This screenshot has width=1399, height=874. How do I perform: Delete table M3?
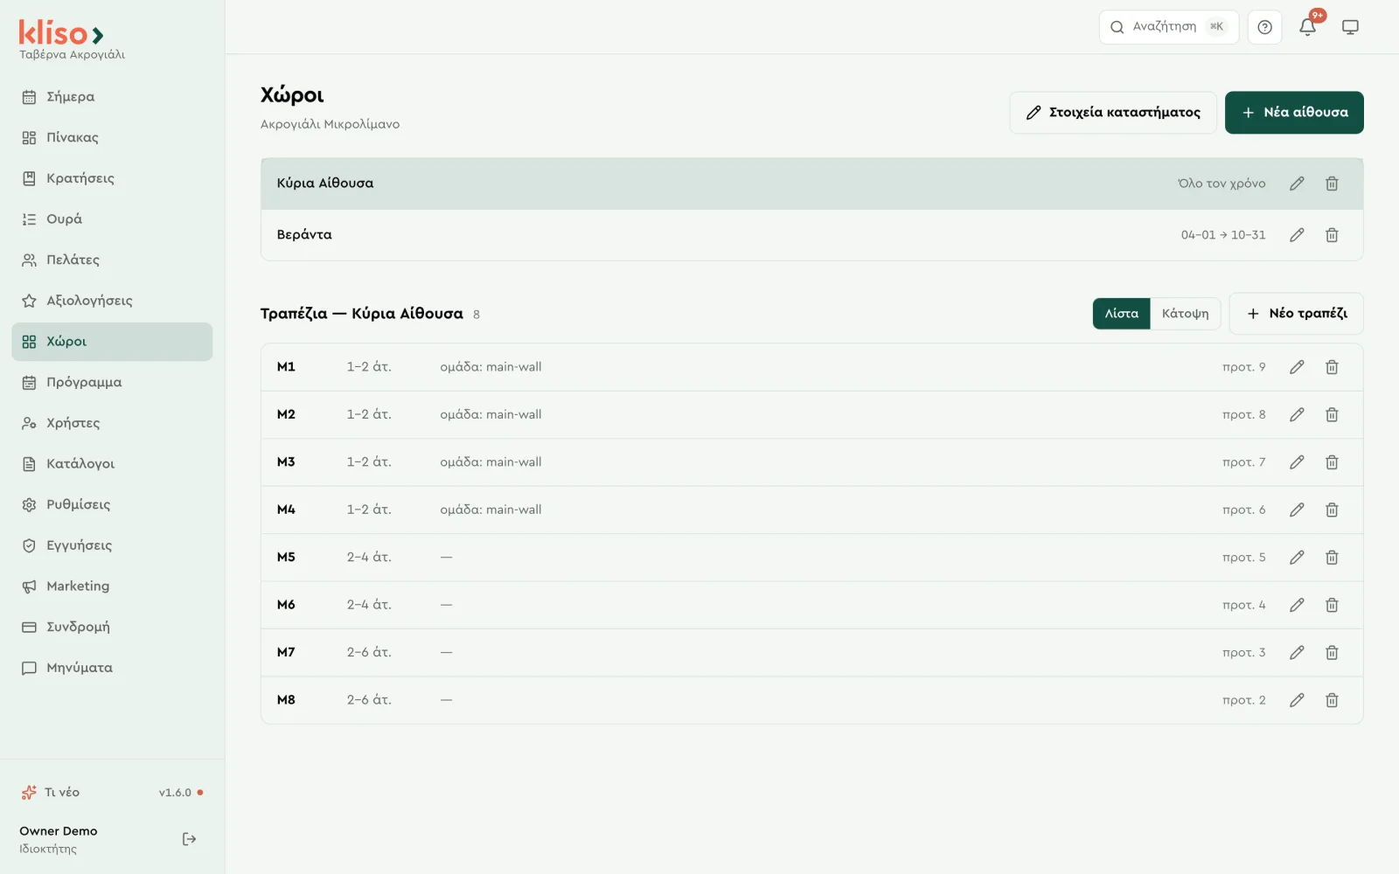(1332, 462)
